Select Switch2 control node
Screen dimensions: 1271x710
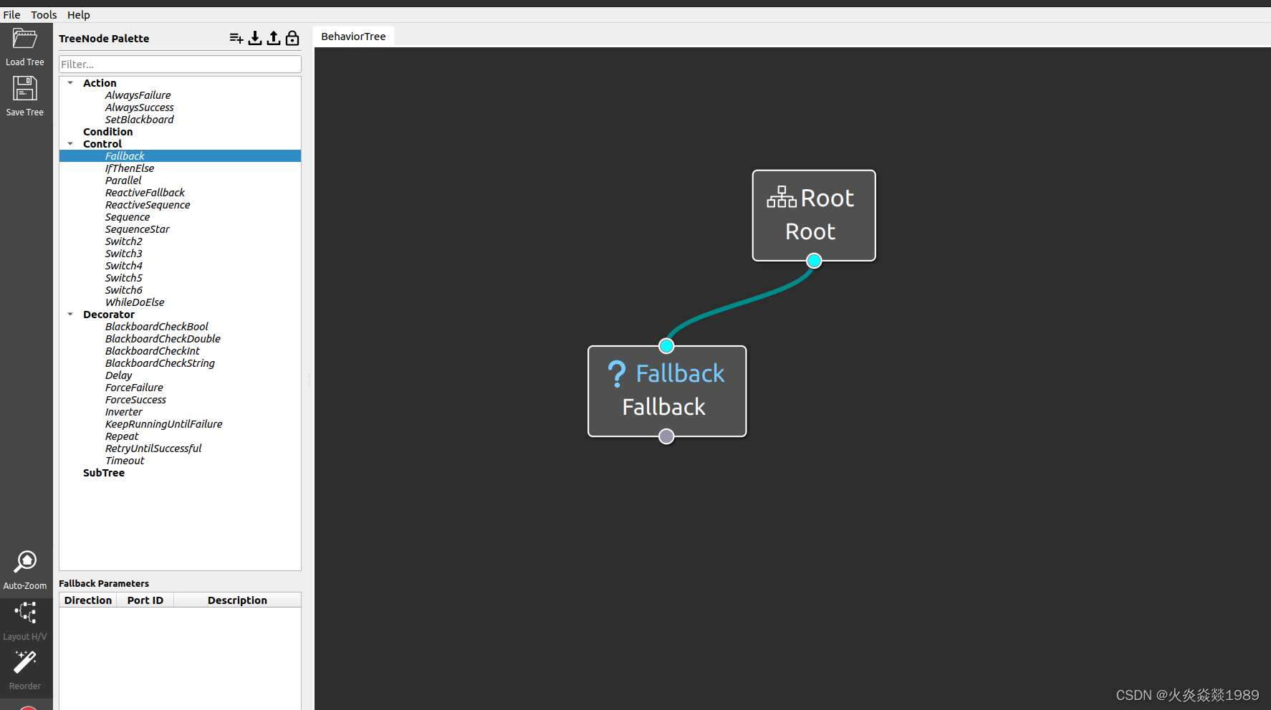tap(123, 241)
